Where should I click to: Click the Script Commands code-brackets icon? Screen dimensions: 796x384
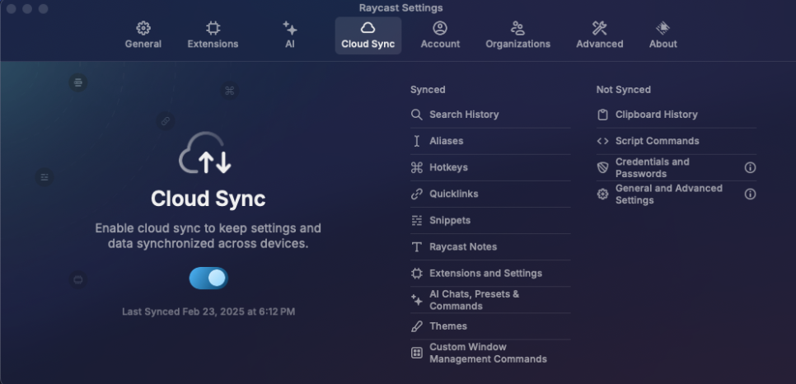pos(602,141)
